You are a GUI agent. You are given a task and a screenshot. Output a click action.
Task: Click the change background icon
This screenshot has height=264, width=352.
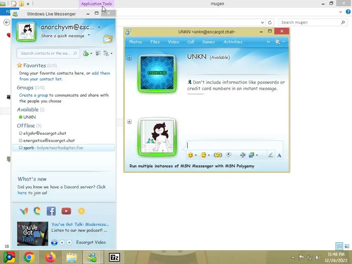[251, 155]
